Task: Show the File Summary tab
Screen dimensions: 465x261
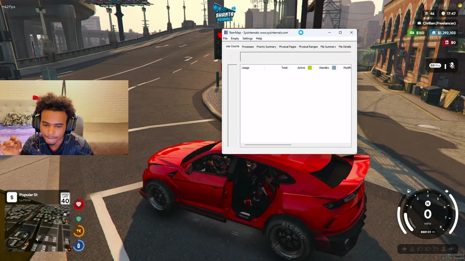Action: click(328, 47)
